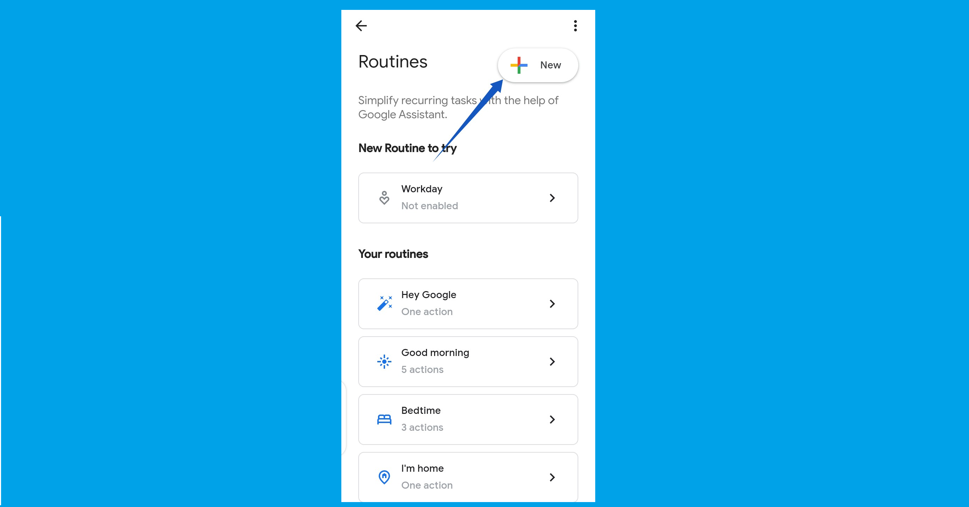Open the Workday routine

pos(468,198)
